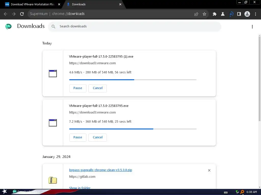261x195 pixels.
Task: Reload the downloads page
Action: 22,14
